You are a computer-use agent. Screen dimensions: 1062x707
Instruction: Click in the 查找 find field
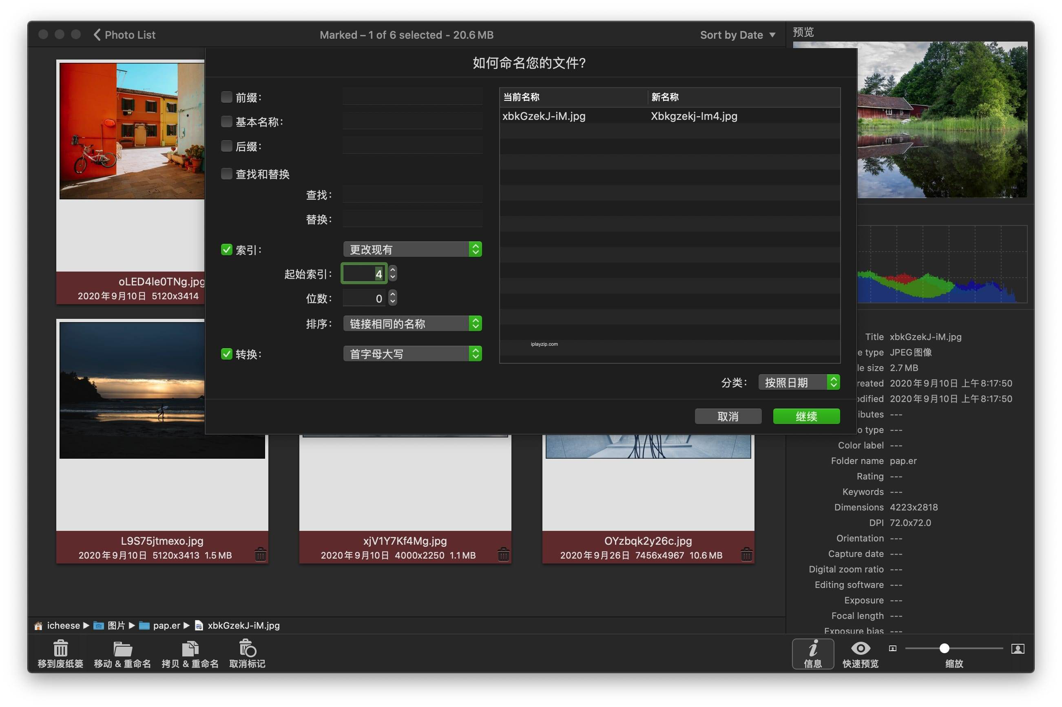pos(412,194)
